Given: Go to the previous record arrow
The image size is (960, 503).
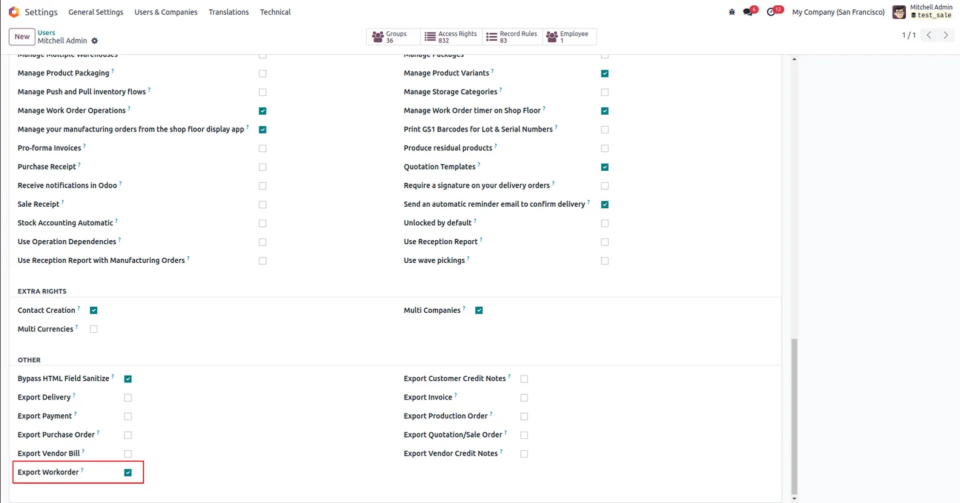Looking at the screenshot, I should tap(929, 35).
